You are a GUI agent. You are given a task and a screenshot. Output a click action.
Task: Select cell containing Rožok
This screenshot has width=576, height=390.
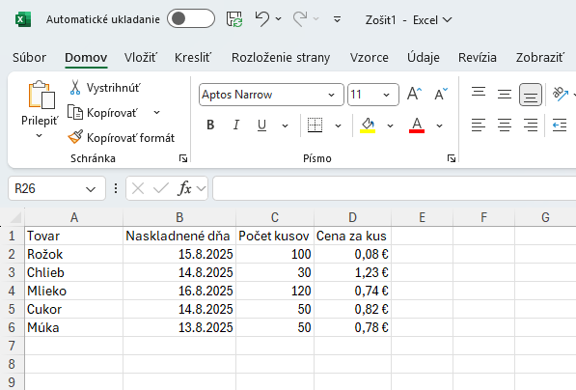click(x=73, y=254)
